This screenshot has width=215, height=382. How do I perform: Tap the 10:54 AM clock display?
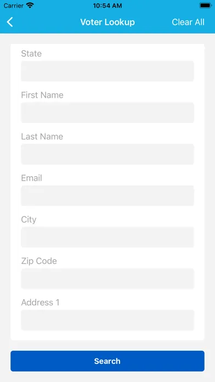pos(107,5)
